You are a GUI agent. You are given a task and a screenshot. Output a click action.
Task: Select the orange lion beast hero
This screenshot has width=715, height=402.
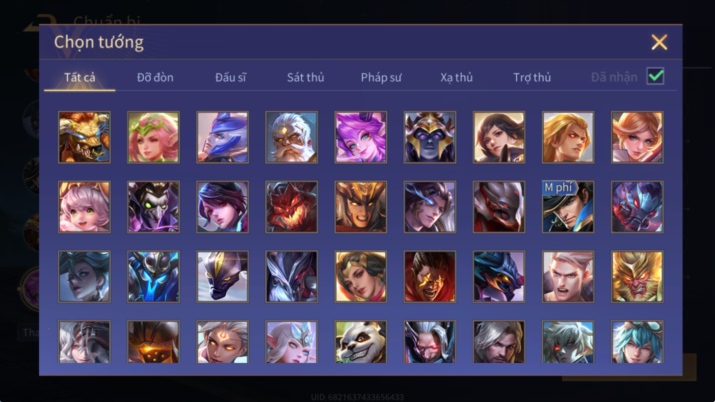84,137
